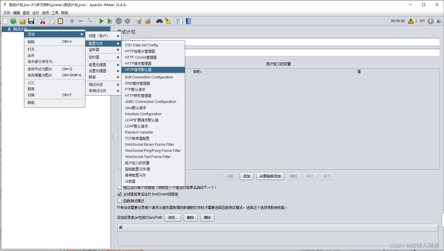Screen dimensions: 444x251
Task: Expand the 监听器 submenu
Action: click(x=104, y=50)
